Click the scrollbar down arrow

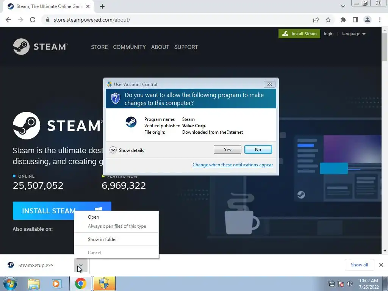(385, 251)
